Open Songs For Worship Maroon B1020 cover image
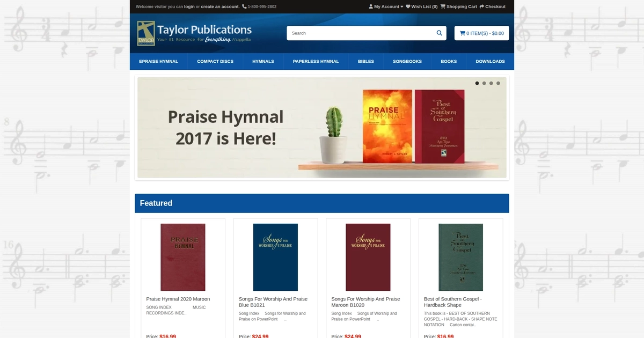This screenshot has width=644, height=338. [368, 257]
